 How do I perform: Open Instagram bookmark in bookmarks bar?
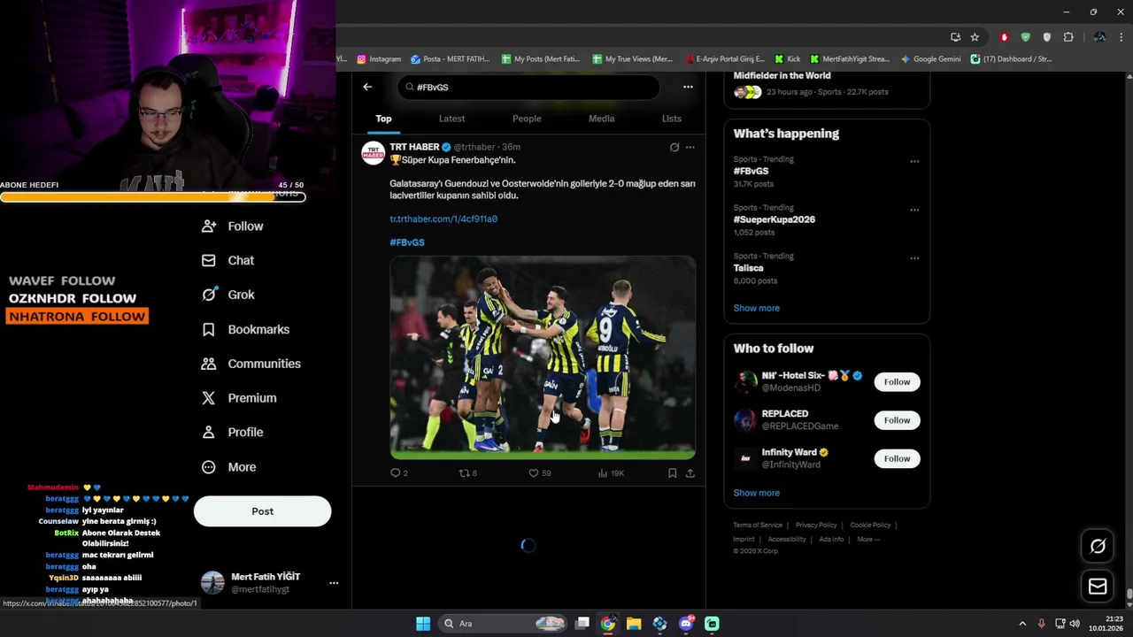[x=379, y=59]
